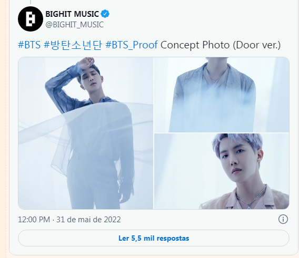Click the blank area right of the verified badge
Viewport: 299px width, 258px height.
pos(200,14)
